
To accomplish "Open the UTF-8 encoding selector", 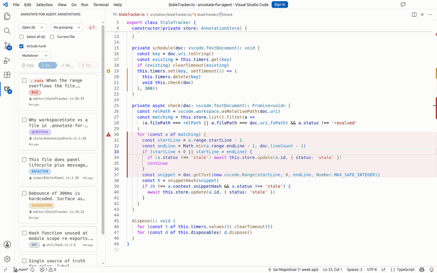I will (x=372, y=270).
